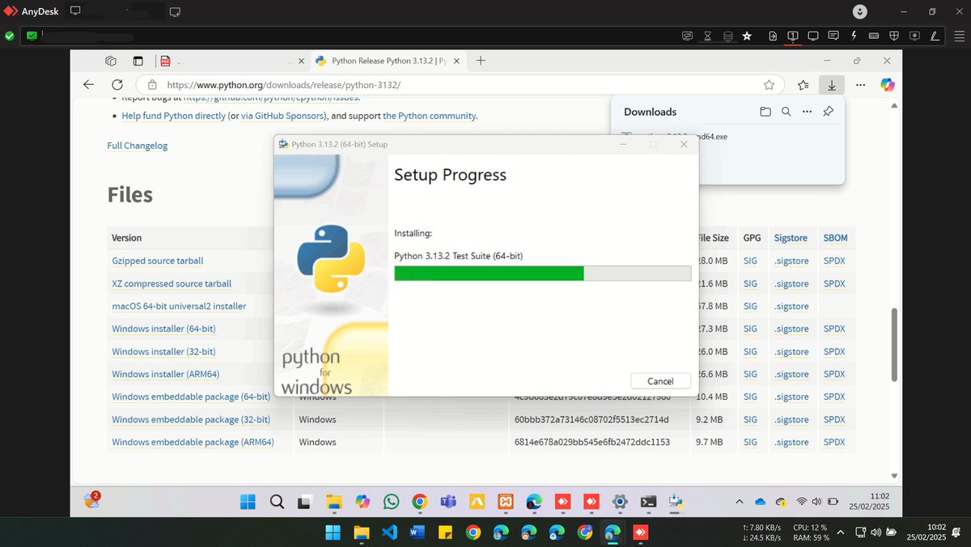Image resolution: width=971 pixels, height=547 pixels.
Task: Open a new browser tab
Action: pyautogui.click(x=481, y=61)
